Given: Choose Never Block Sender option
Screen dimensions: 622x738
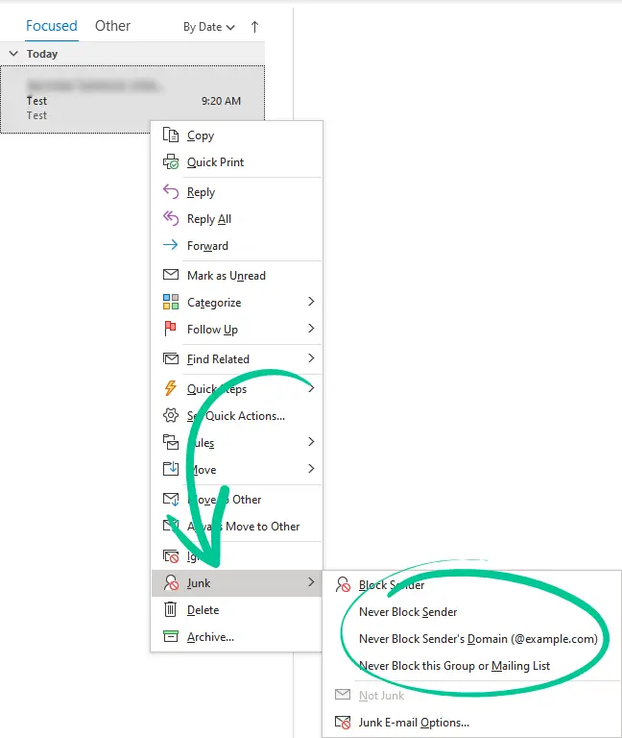Looking at the screenshot, I should point(408,612).
